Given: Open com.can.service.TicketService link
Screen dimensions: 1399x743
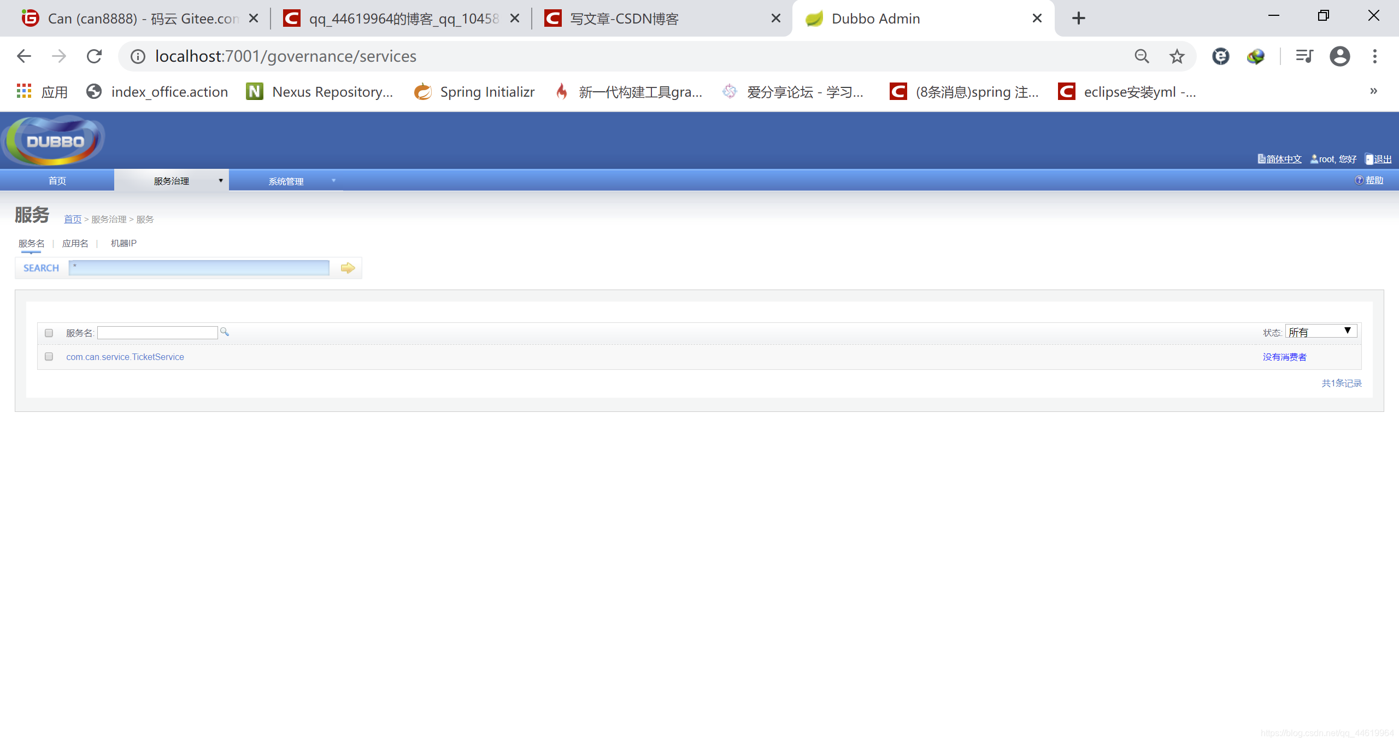Looking at the screenshot, I should [x=125, y=357].
